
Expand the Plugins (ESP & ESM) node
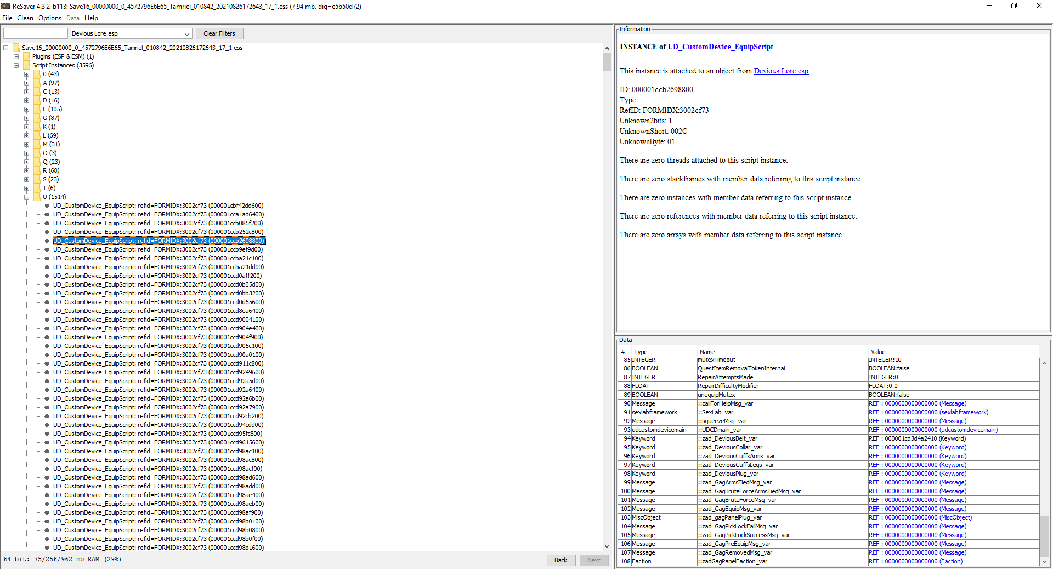pos(16,56)
